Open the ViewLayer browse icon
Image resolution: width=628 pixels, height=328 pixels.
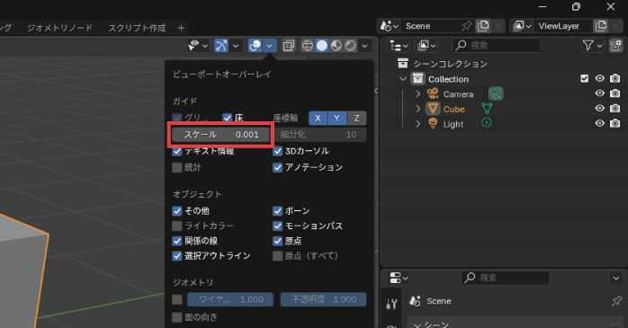point(522,26)
